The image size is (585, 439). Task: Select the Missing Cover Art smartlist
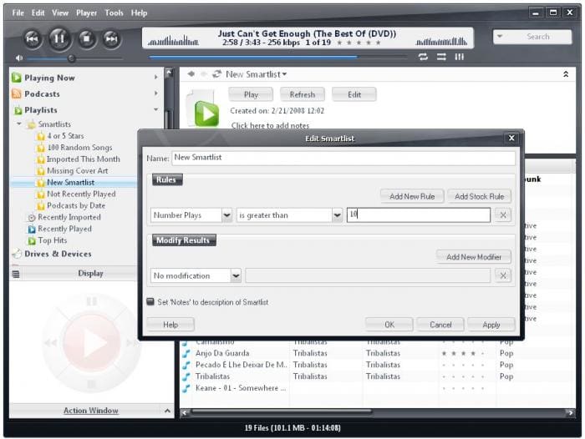point(77,171)
